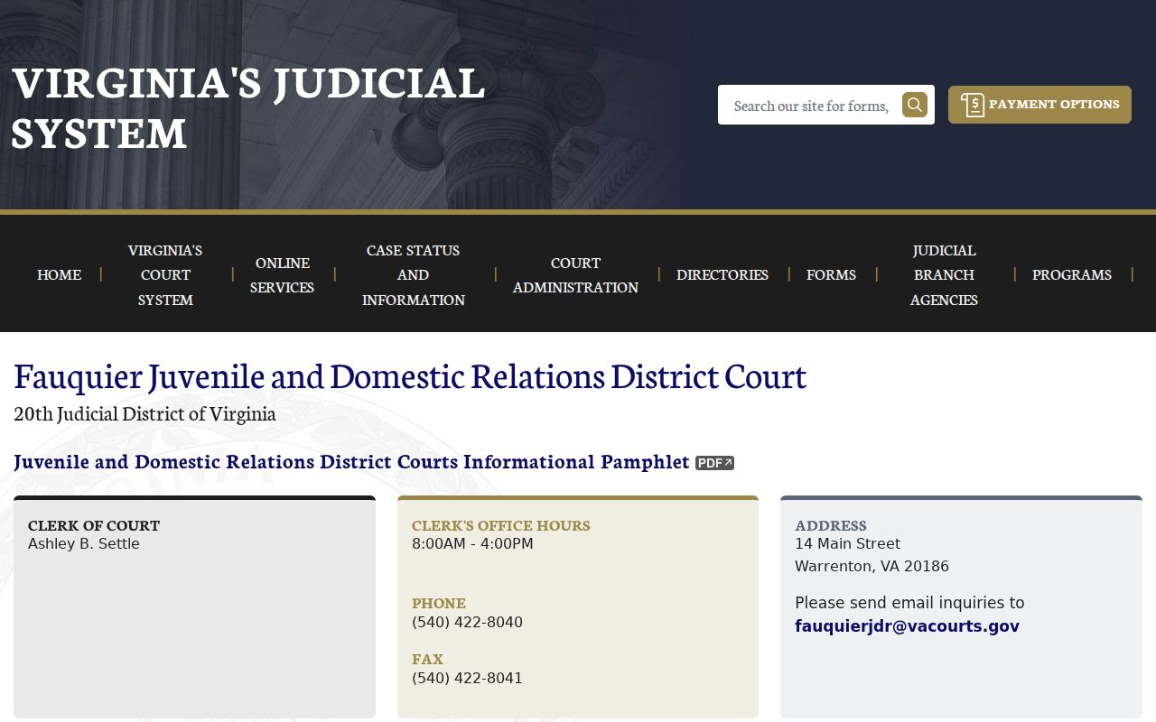Click the clerk name Ashley B. Settle
The image size is (1156, 722).
click(x=84, y=544)
